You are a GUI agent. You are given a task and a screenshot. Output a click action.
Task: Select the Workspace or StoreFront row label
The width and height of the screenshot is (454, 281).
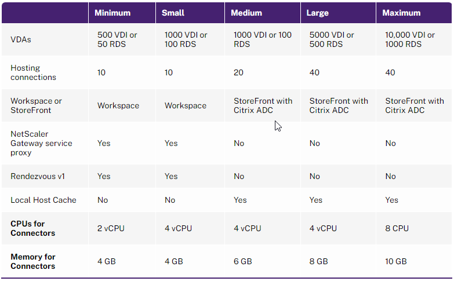tap(36, 105)
